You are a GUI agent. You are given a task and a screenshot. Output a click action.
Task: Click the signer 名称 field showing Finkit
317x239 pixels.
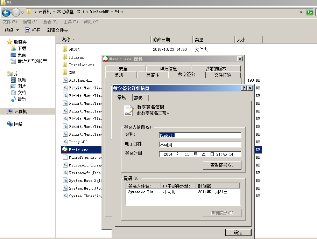200,135
